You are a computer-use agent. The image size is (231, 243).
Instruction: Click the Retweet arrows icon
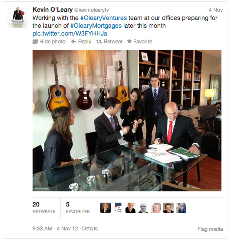(99, 42)
